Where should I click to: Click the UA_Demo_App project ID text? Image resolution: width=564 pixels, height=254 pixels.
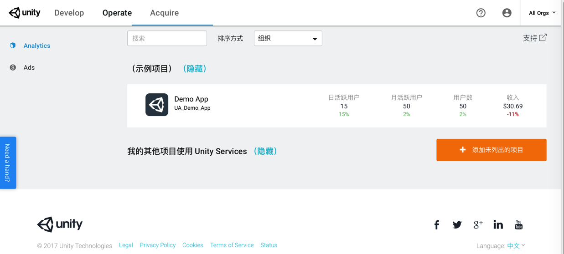tap(192, 108)
